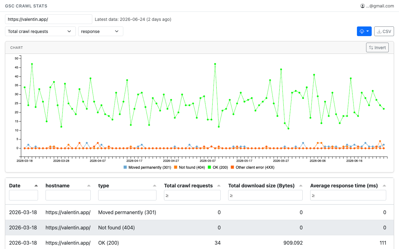Toggle Not found (404) legend swatch
This screenshot has height=249, width=399.
pos(176,167)
